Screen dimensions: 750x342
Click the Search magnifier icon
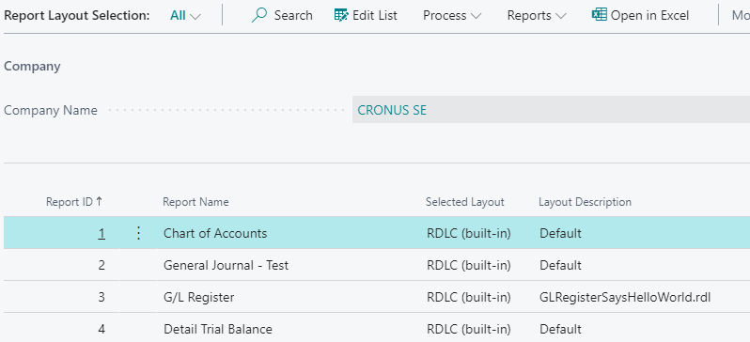pyautogui.click(x=258, y=15)
